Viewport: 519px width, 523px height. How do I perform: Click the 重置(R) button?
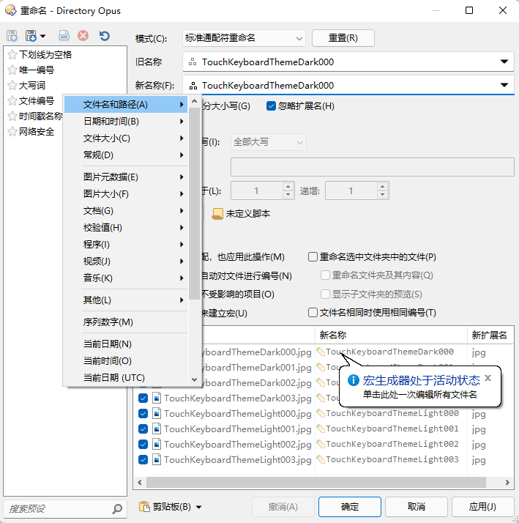click(343, 38)
